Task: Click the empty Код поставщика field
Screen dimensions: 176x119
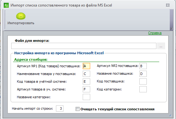Action: tap(143, 82)
